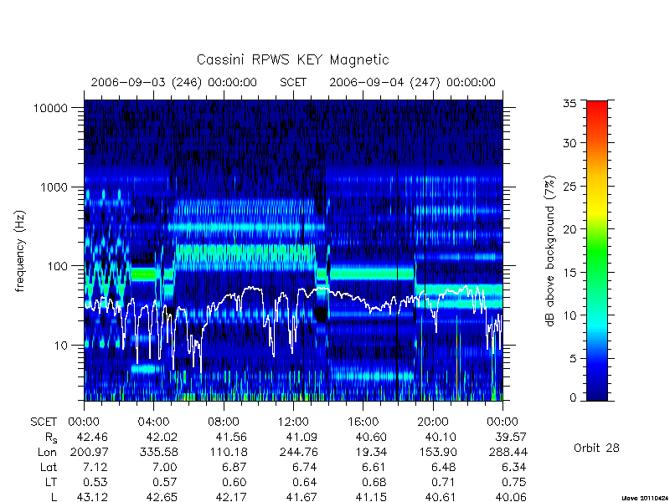Click the Cassini RPWS KEY Magnetic title
This screenshot has width=670, height=502.
click(x=292, y=59)
